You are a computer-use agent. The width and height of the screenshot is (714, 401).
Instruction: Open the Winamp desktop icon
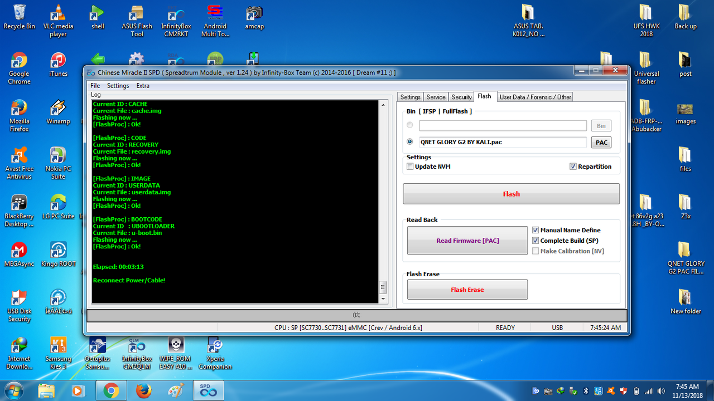[58, 111]
